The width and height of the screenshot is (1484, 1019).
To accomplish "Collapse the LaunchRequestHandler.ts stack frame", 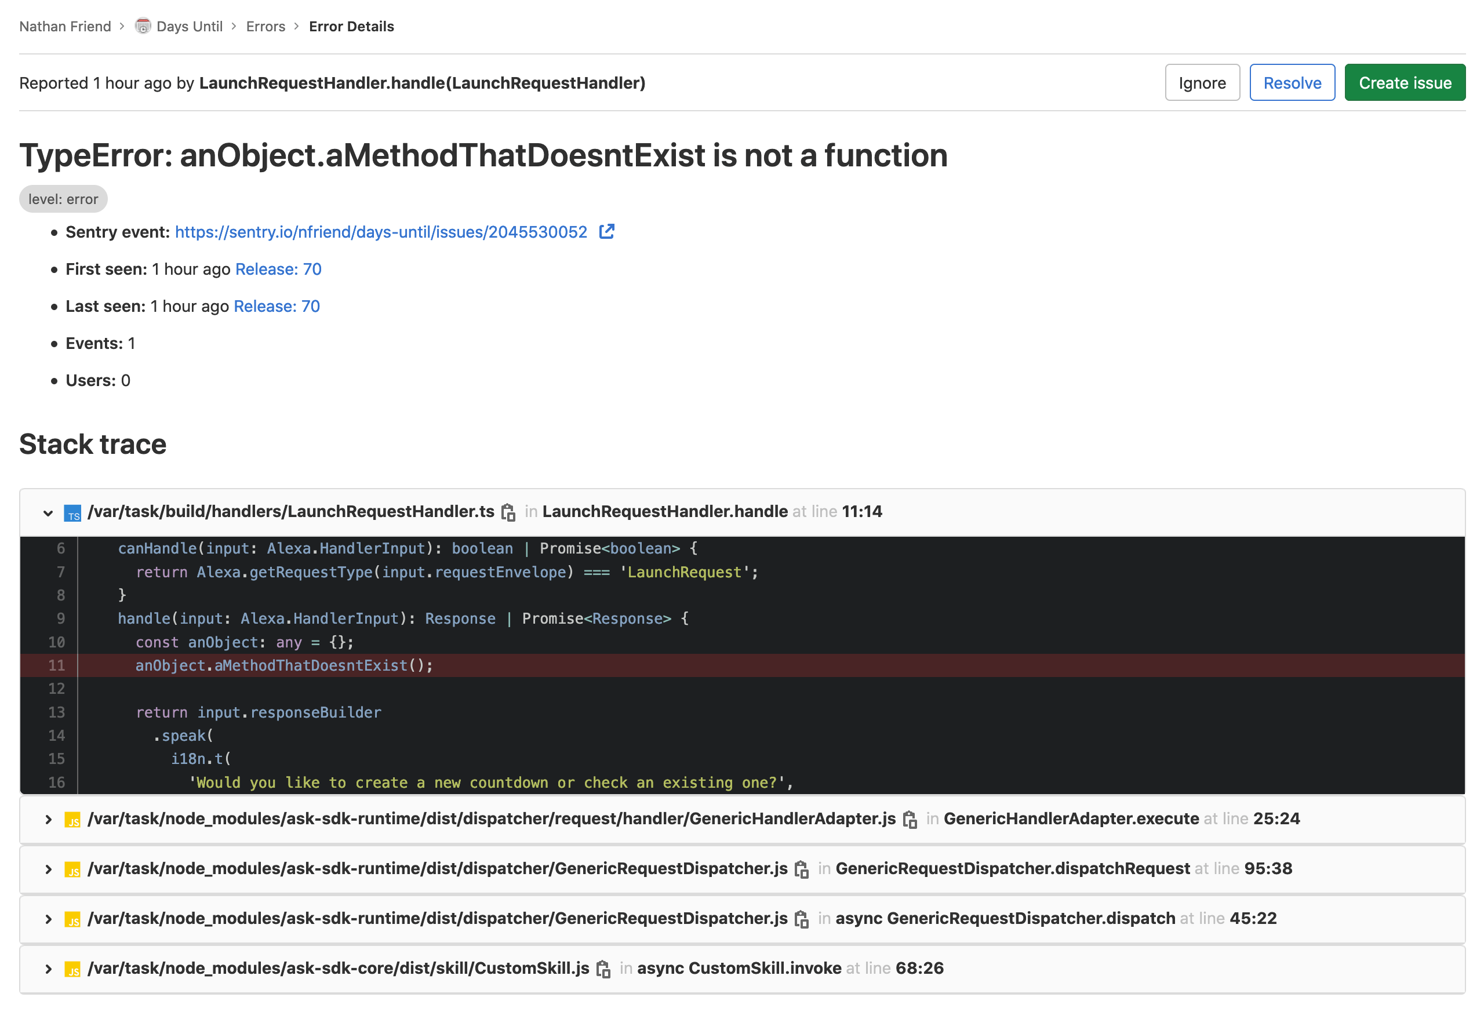I will click(x=49, y=513).
